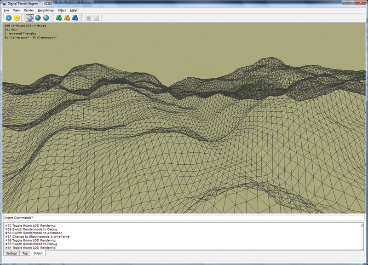Maximize the Digital Terrain Engine window
The height and width of the screenshot is (265, 368).
[x=352, y=2]
